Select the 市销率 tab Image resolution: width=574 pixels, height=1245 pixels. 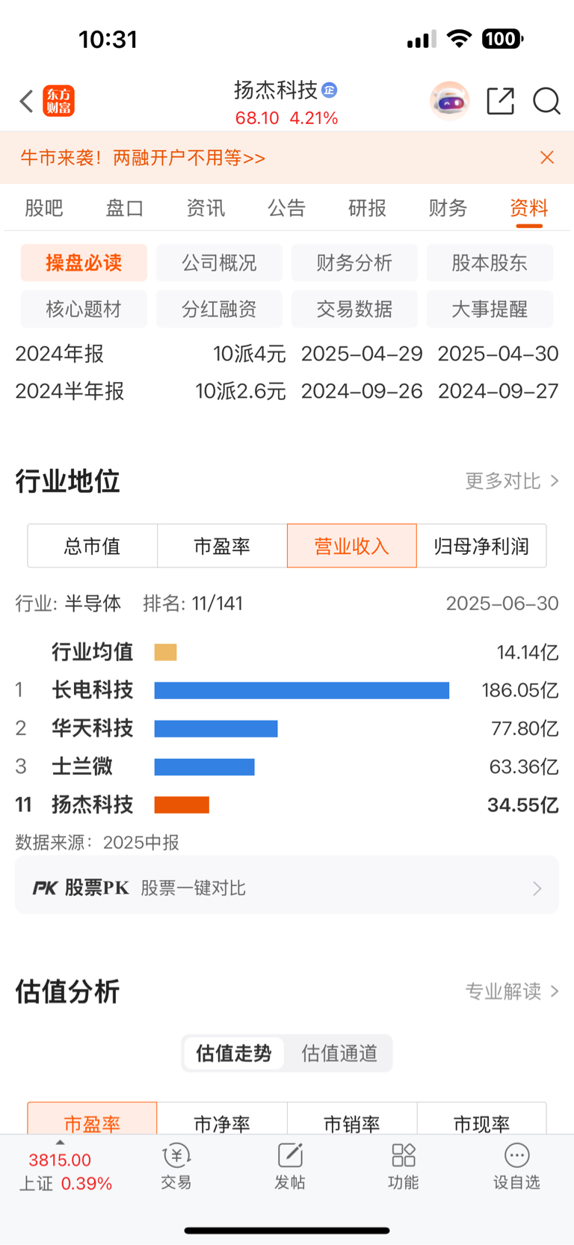pos(352,1119)
